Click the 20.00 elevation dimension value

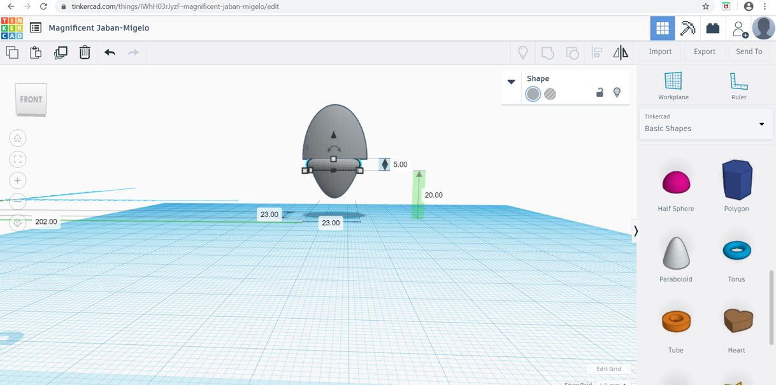[433, 195]
